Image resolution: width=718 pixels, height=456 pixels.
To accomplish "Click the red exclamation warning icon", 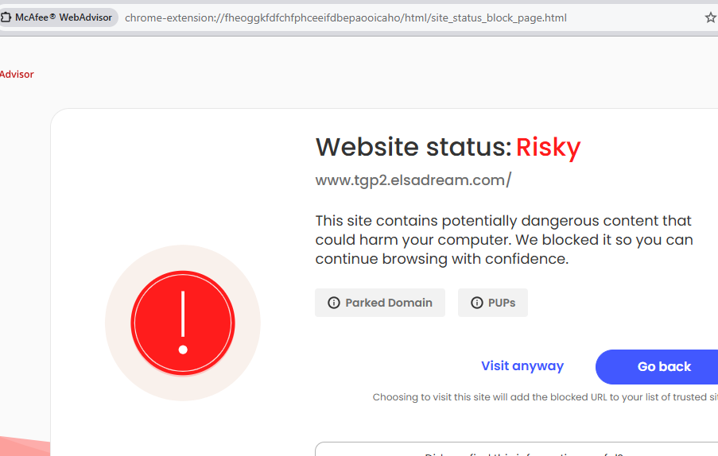I will 183,323.
